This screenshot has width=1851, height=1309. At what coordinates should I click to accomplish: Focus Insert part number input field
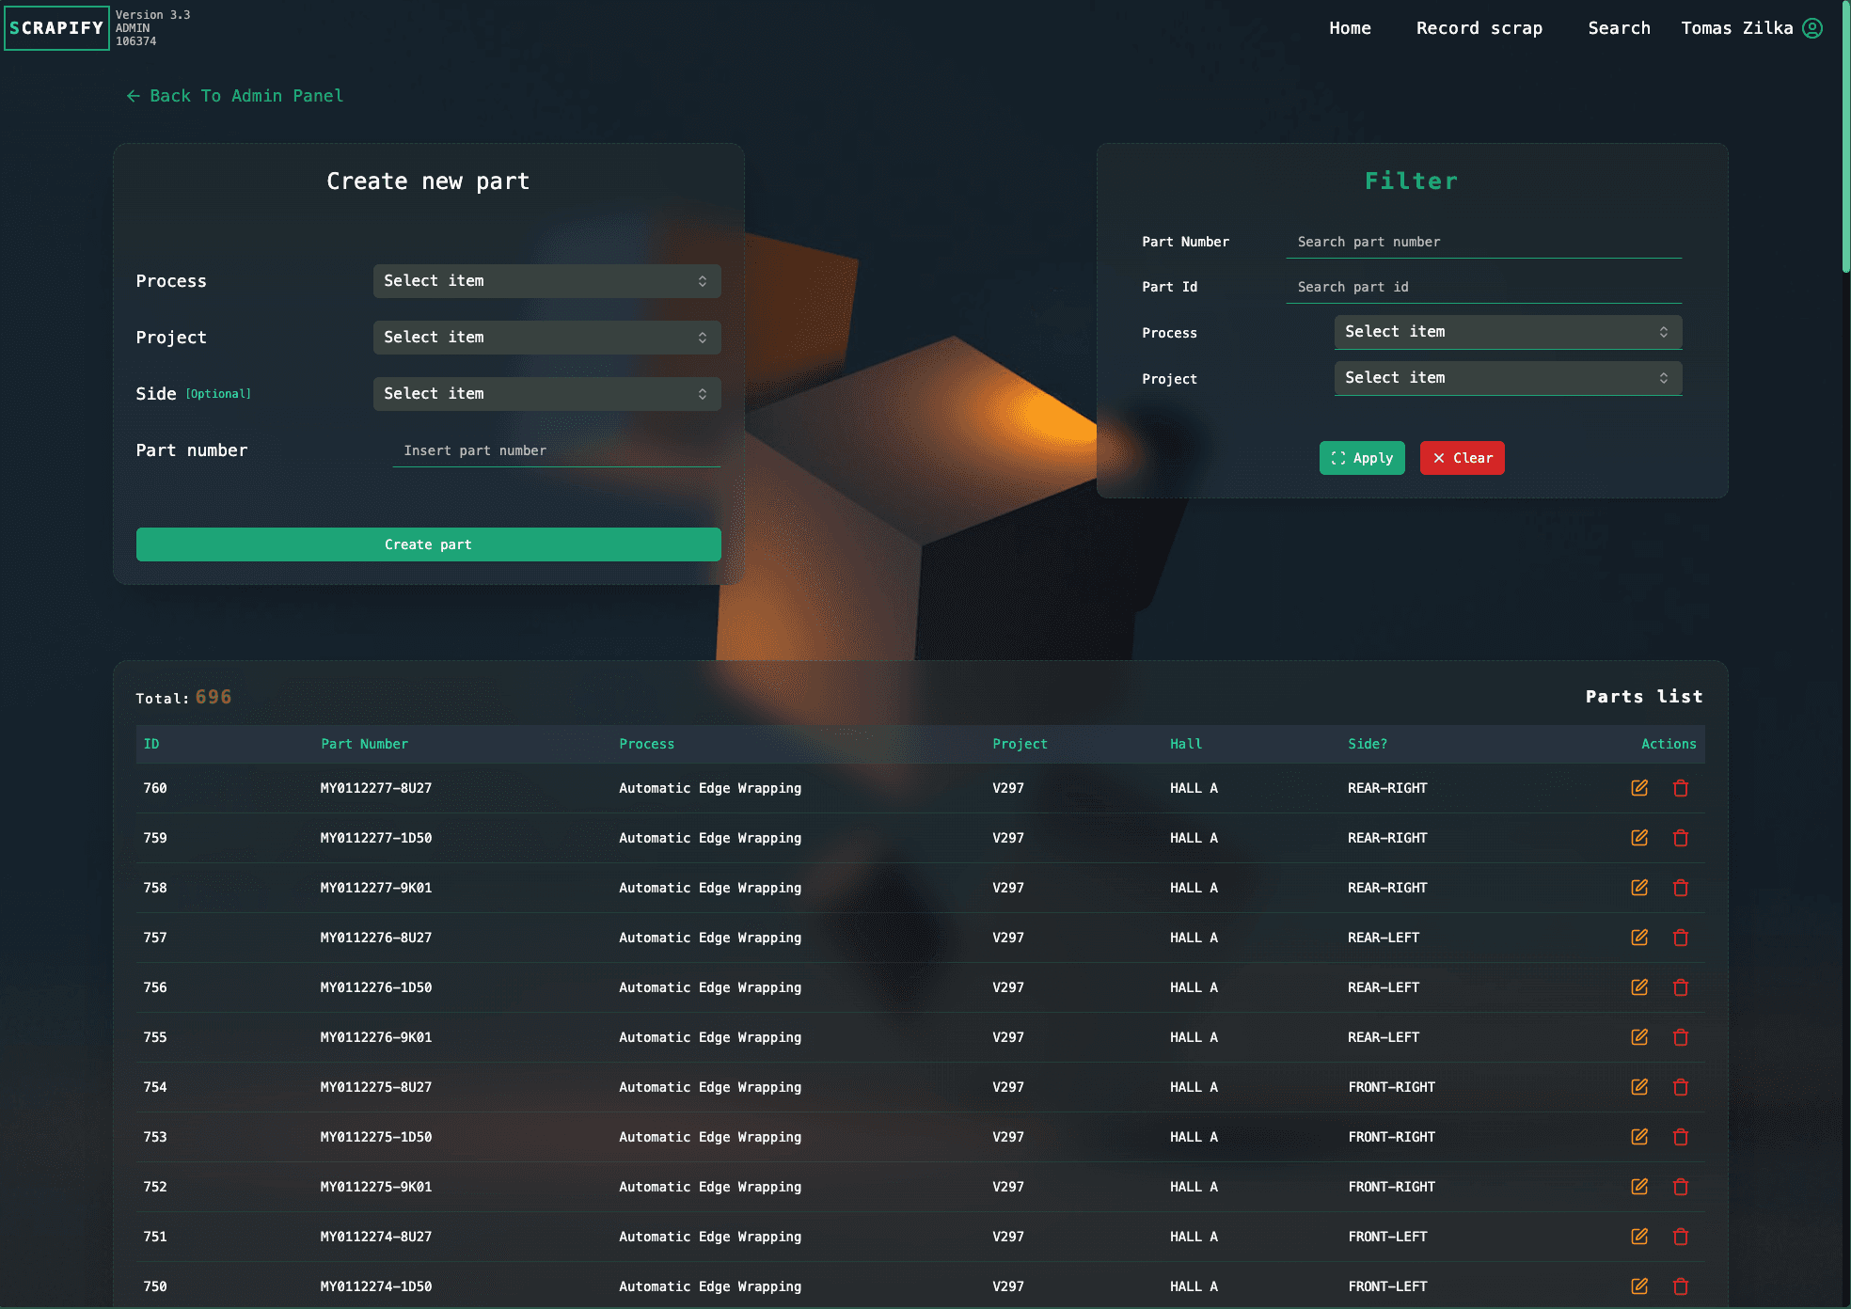tap(557, 450)
